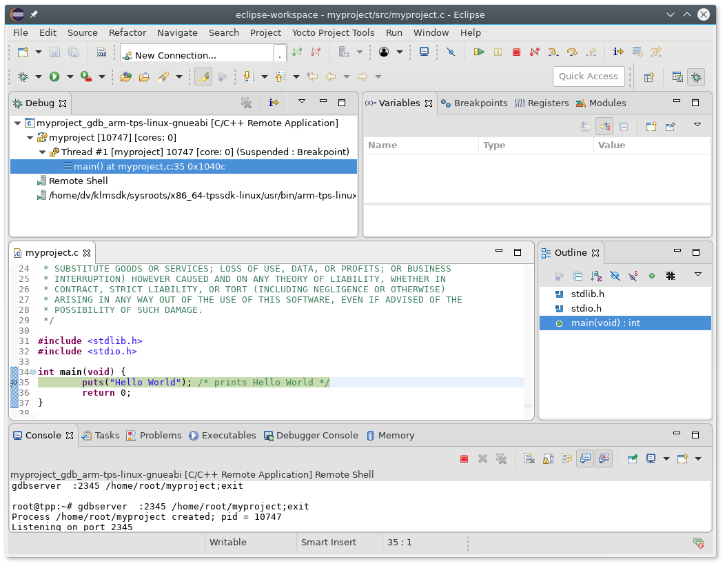Click the Step Into icon
This screenshot has width=725, height=566.
point(553,52)
